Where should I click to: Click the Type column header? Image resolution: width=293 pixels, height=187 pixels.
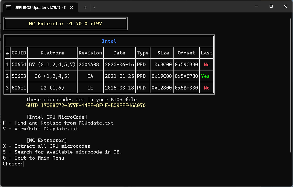[143, 53]
